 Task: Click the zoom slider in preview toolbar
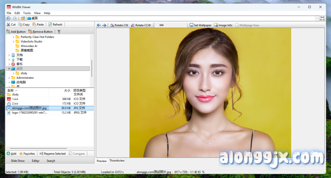tap(162, 25)
